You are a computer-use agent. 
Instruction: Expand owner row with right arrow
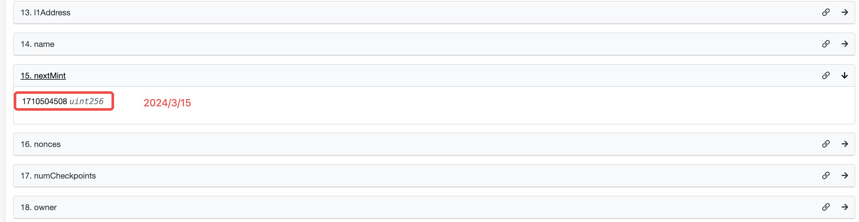[x=845, y=207]
